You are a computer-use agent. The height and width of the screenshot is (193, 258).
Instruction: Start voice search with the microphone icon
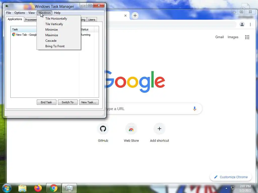click(x=195, y=109)
